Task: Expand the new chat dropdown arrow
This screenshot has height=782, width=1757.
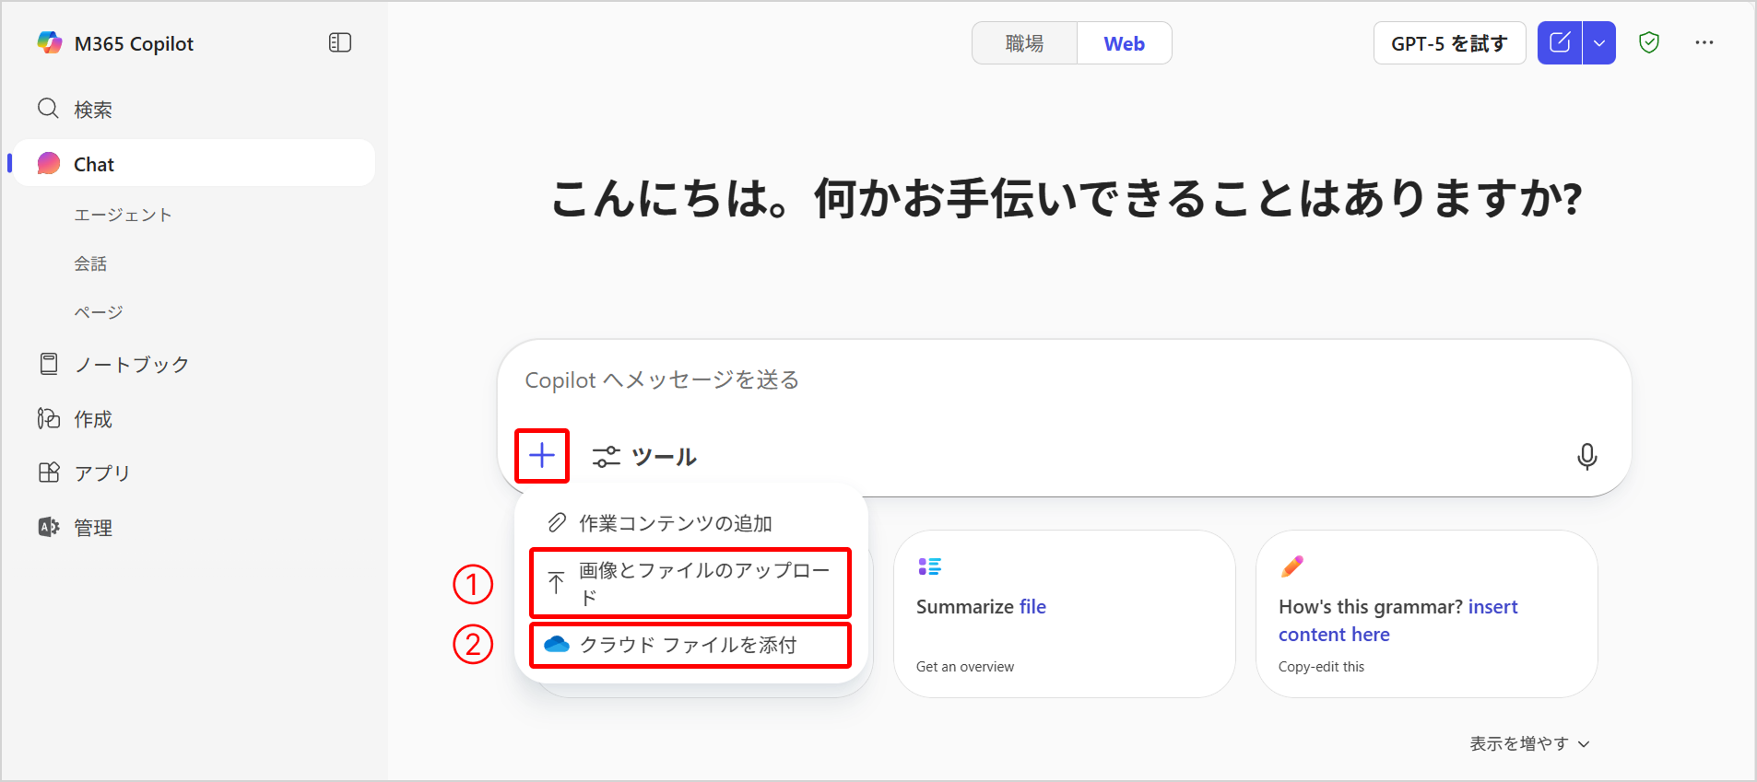Action: (x=1599, y=42)
